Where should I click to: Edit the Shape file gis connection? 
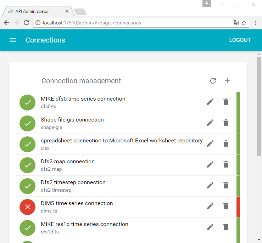pos(210,123)
